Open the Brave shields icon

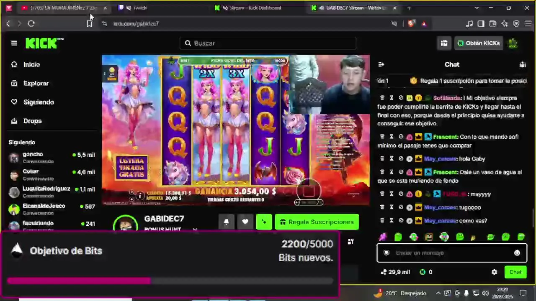(411, 23)
